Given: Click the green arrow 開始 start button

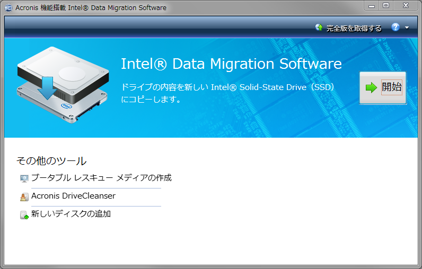Looking at the screenshot, I should coord(383,87).
